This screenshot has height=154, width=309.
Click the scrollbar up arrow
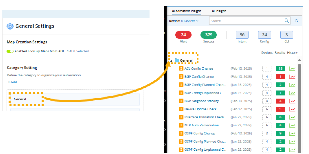tap(299, 60)
